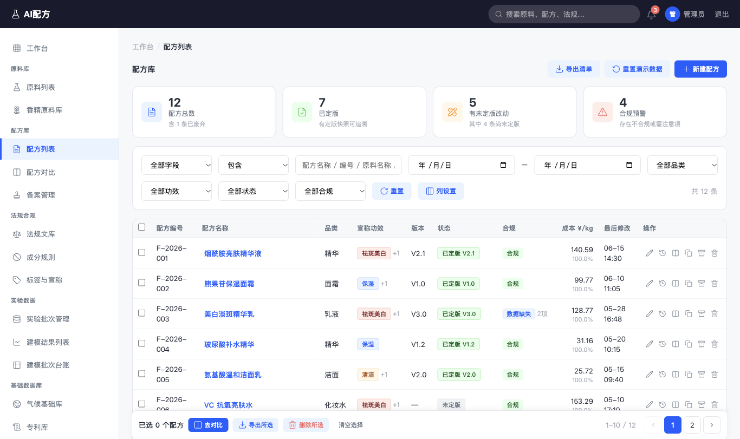Click duplicate icon for 氨基酸温和洁面乳
740x439 pixels.
click(689, 374)
